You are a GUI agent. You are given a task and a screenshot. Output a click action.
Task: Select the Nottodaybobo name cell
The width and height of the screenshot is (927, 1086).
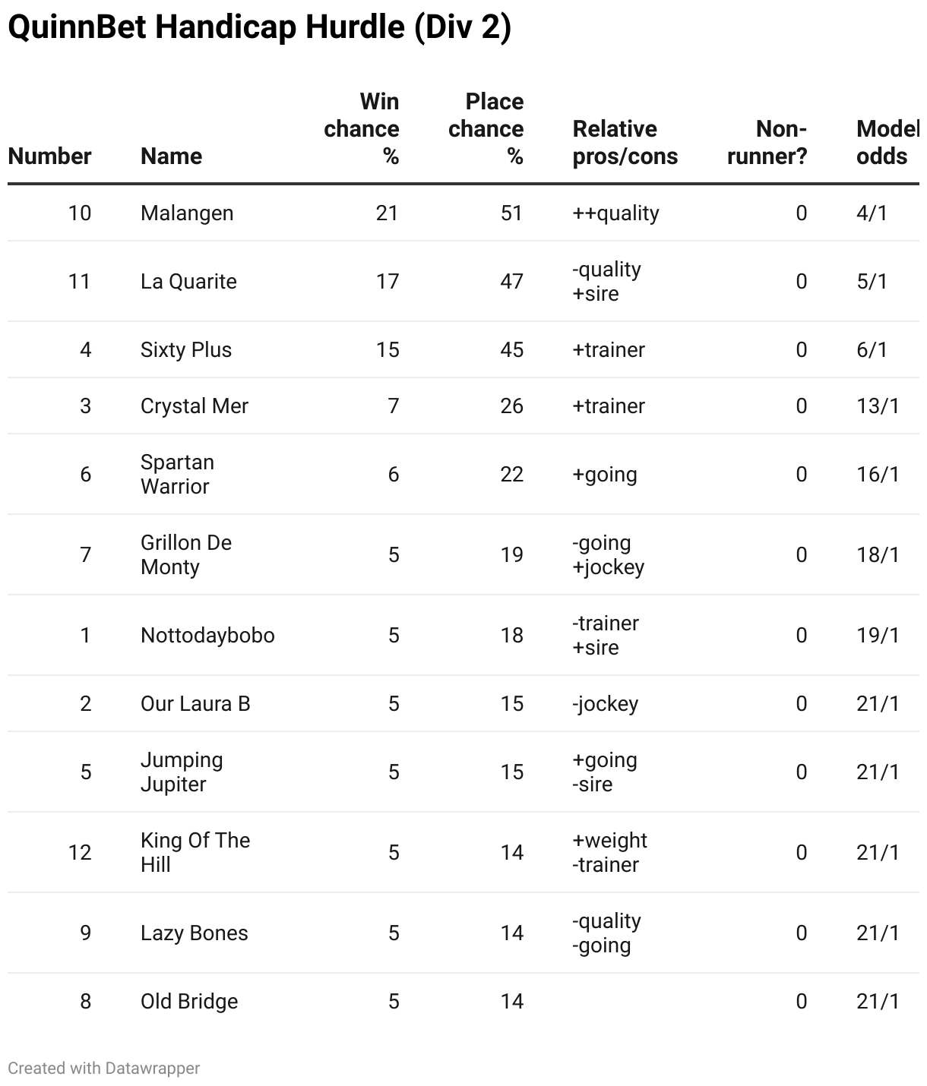207,635
